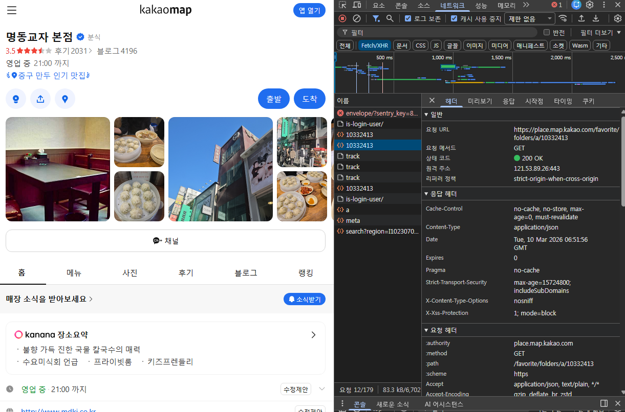Open the blue building exterior photo
The height and width of the screenshot is (412, 625).
click(x=221, y=169)
